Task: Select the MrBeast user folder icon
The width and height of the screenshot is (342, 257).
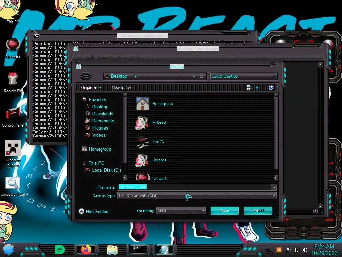Action: pyautogui.click(x=142, y=122)
